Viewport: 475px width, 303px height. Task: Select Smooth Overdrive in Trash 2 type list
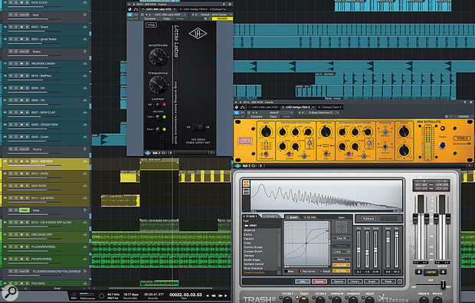254,272
